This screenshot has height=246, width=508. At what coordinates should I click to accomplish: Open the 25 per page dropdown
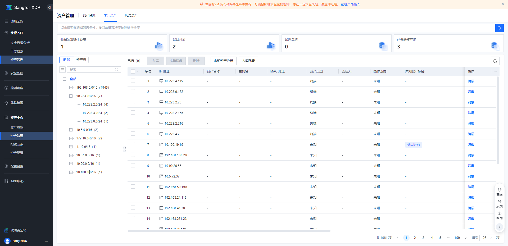coord(487,238)
